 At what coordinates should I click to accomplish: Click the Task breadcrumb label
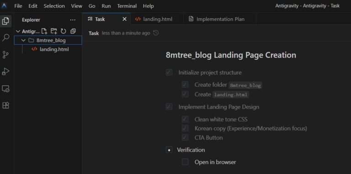[x=94, y=33]
